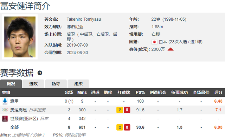Open the 博洛尼亚 team link
The image size is (225, 138).
point(75,27)
